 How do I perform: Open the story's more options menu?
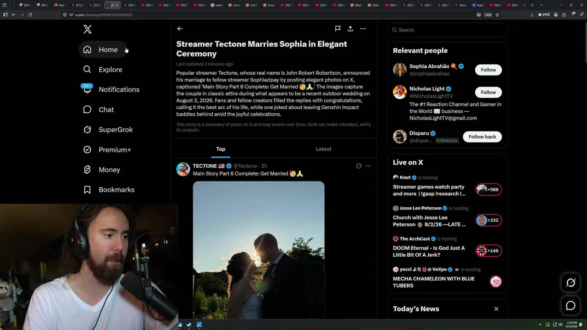pos(363,28)
